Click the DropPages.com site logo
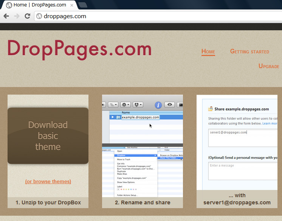The height and width of the screenshot is (221, 282). click(x=79, y=49)
